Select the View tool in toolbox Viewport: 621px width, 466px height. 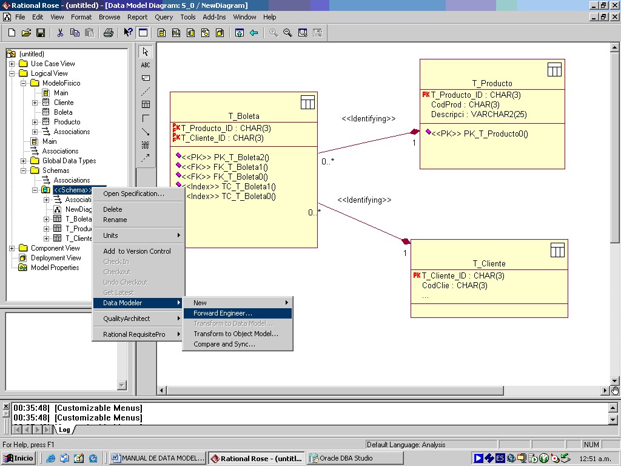[146, 145]
